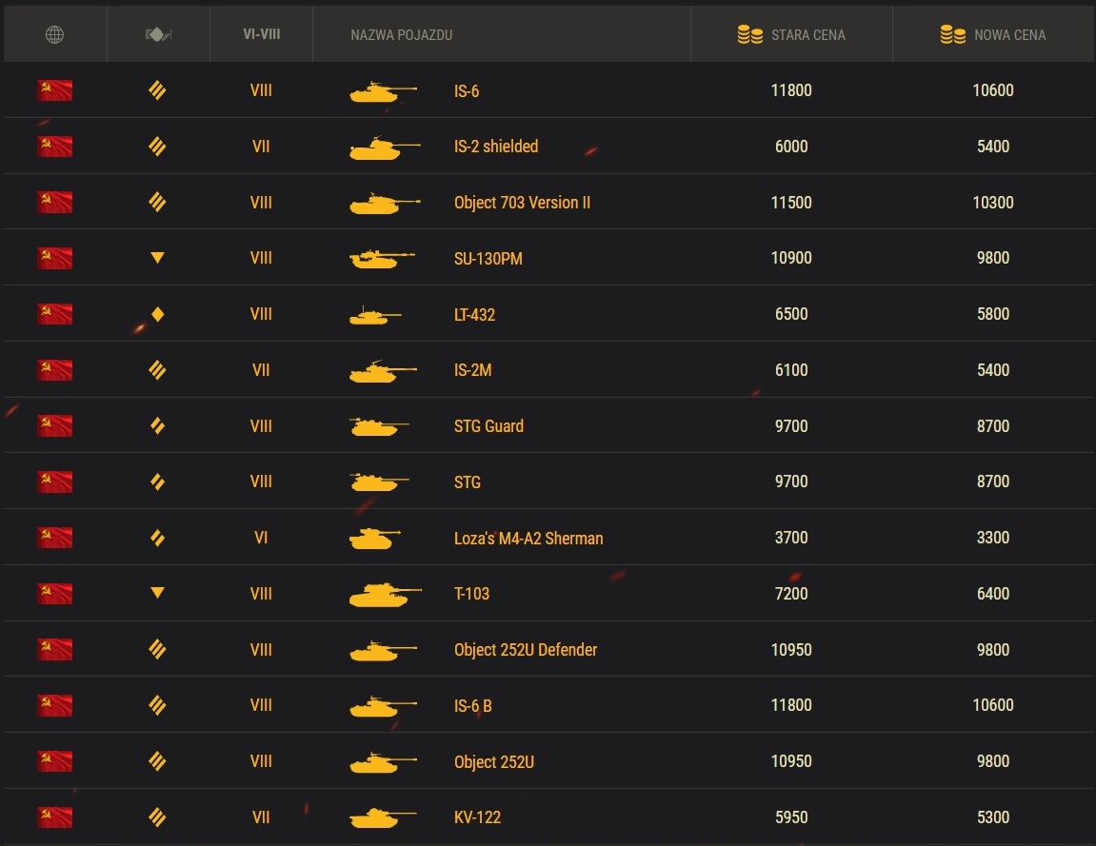Open the Loza's M4-A2 Sherman name
Screen dimensions: 1096x846
[x=528, y=538]
